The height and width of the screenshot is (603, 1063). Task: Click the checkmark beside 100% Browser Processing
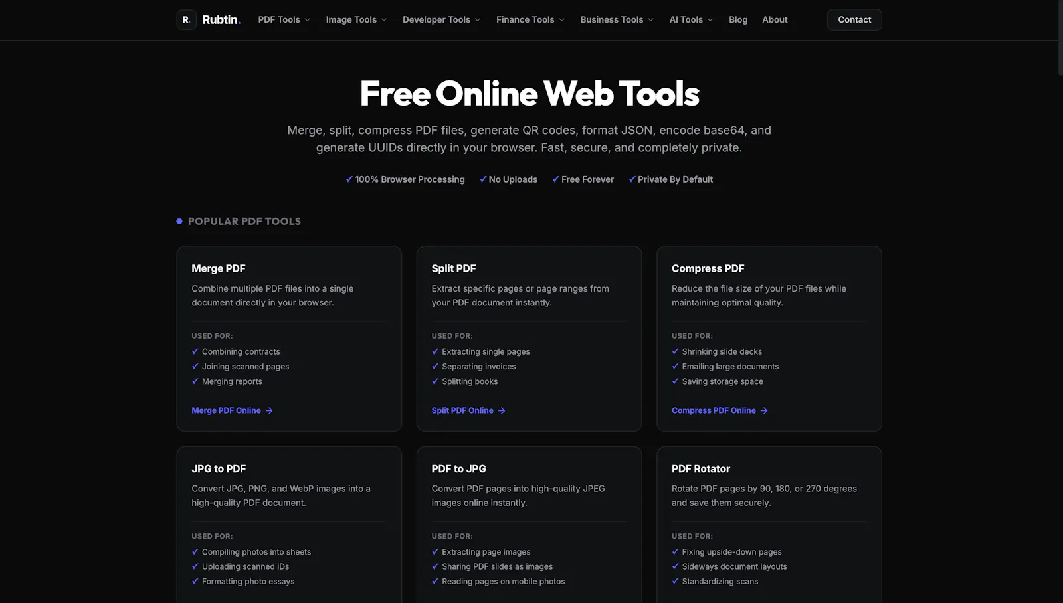pyautogui.click(x=349, y=179)
